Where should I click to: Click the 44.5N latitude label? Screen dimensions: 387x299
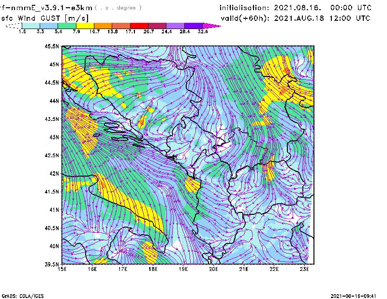coord(52,82)
